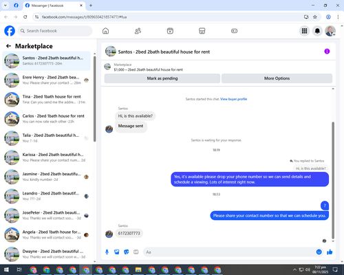This screenshot has width=344, height=275.
Task: Open Angela 2bed 1bath conversation
Action: pos(46,234)
